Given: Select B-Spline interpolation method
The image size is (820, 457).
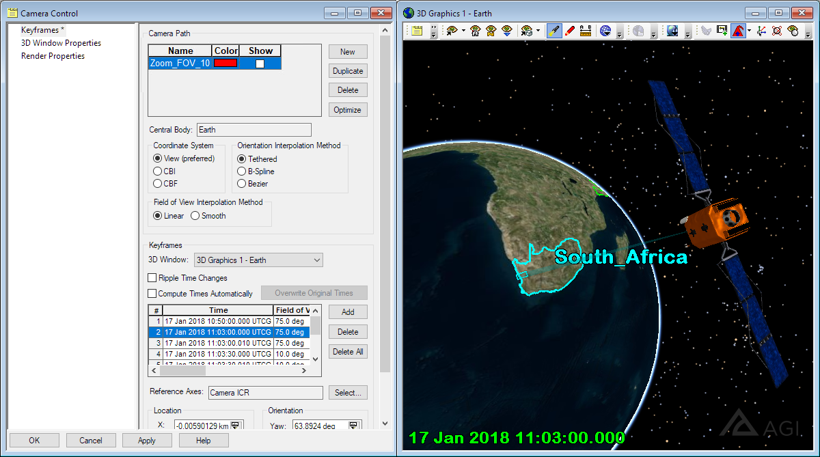Looking at the screenshot, I should 242,171.
